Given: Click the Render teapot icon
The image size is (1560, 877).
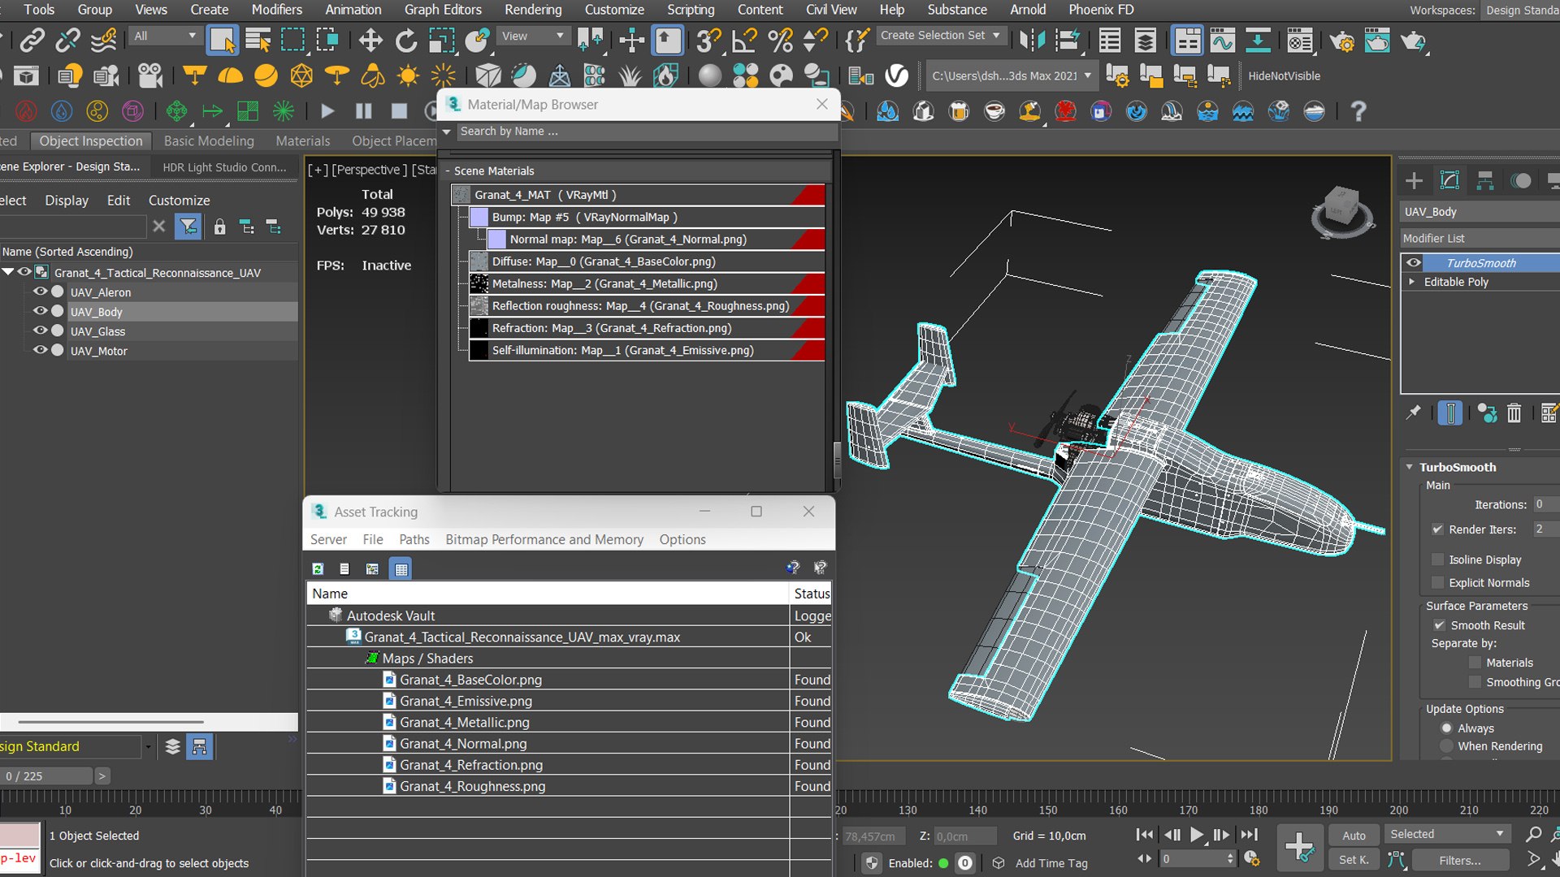Looking at the screenshot, I should click(x=1413, y=40).
